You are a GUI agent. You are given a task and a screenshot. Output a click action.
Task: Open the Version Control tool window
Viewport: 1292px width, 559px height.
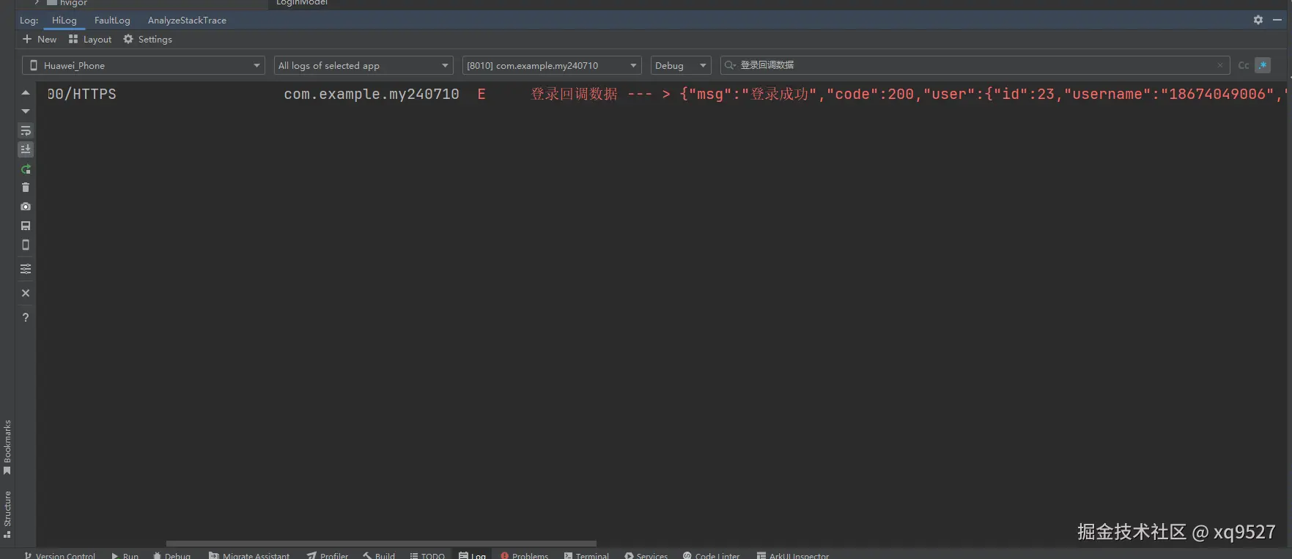coord(59,555)
